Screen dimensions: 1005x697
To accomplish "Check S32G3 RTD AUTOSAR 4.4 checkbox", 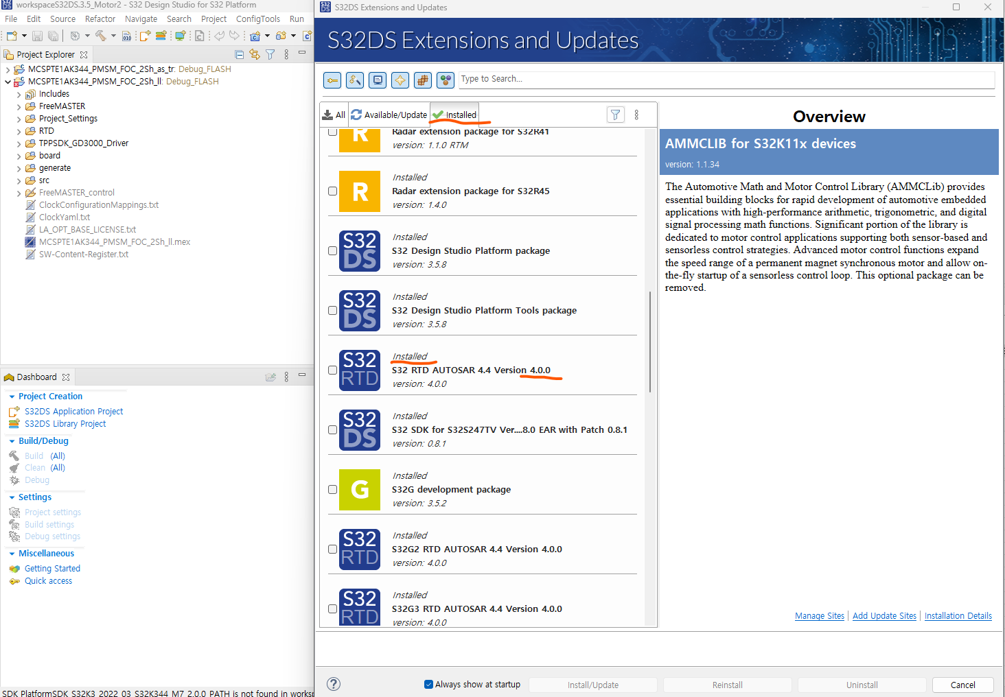I will tap(333, 609).
